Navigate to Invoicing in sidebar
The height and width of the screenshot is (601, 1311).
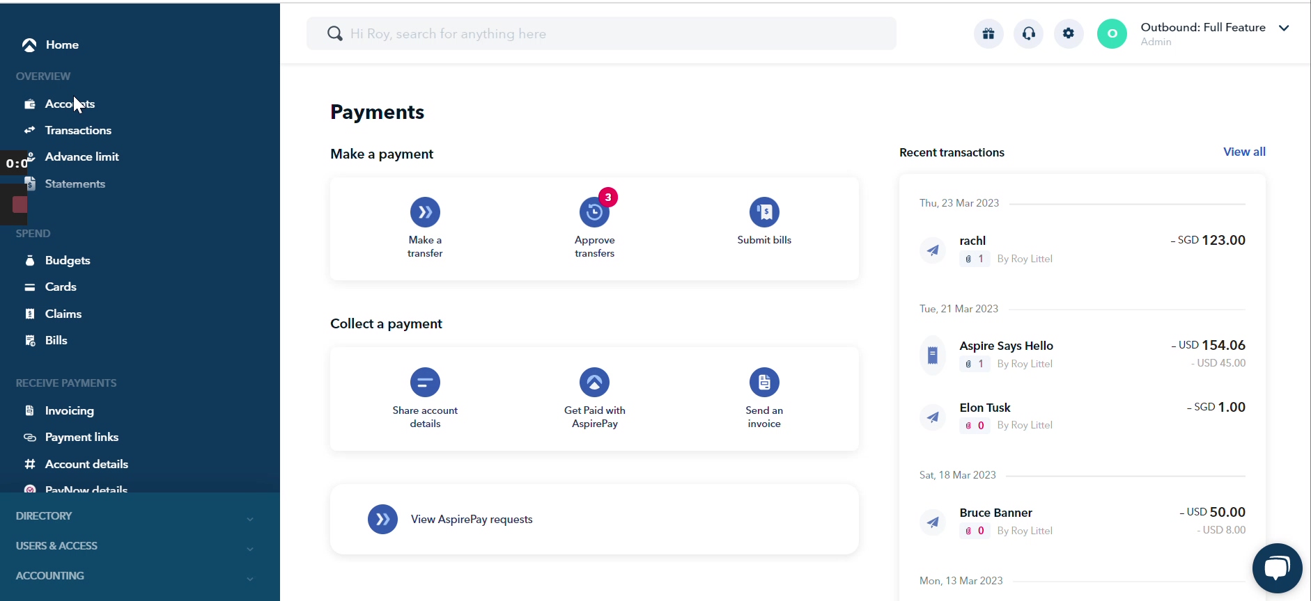(x=69, y=410)
